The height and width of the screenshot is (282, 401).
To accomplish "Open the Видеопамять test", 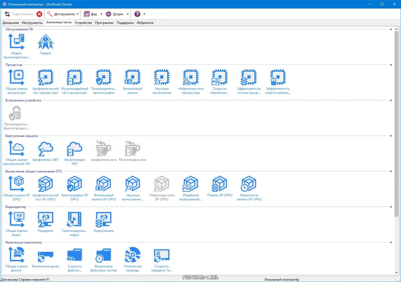I will coord(104,222).
